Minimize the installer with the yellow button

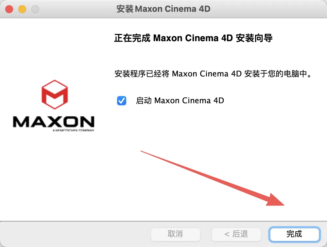pyautogui.click(x=22, y=9)
